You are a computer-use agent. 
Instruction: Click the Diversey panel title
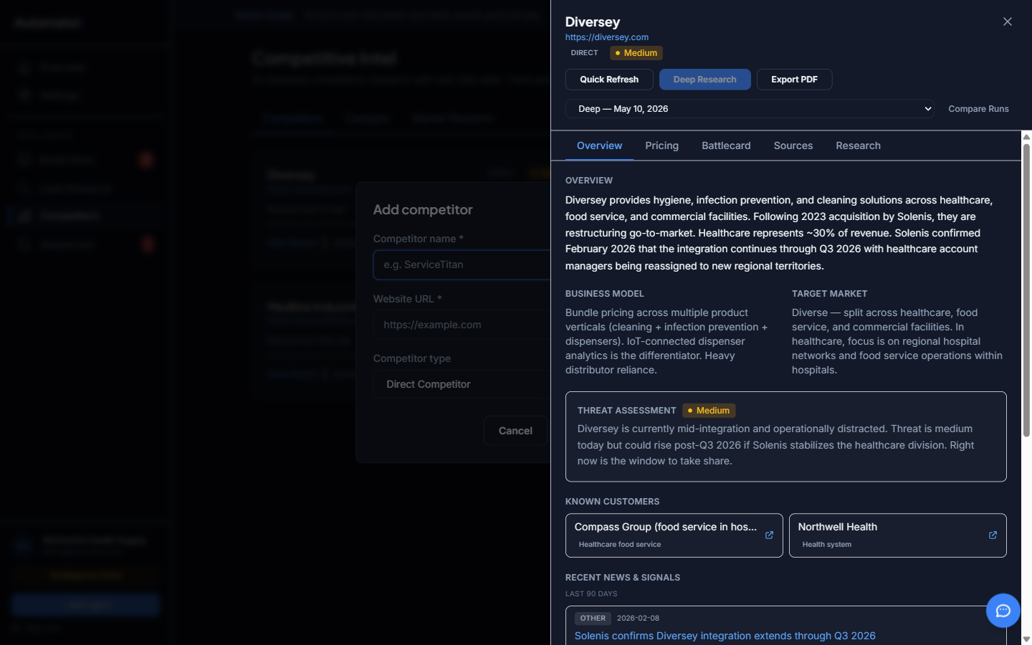(x=593, y=22)
